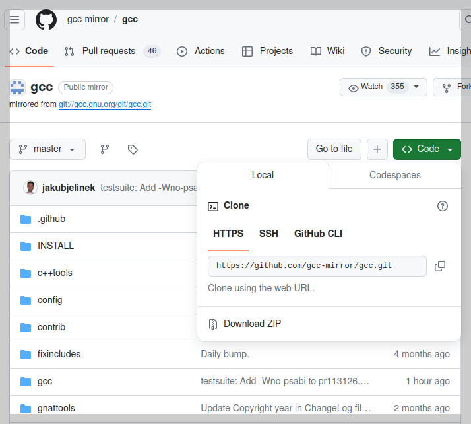Open the fixincludes folder
The image size is (471, 424).
(x=59, y=354)
